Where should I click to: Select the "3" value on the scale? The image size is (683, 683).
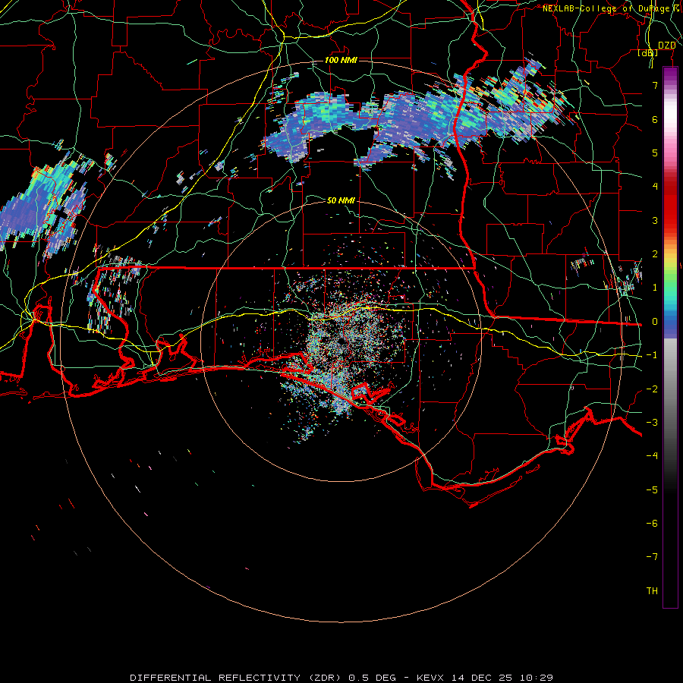(x=655, y=220)
